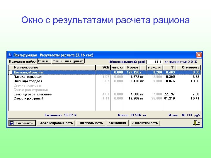Image resolution: width=211 pixels, height=158 pixels.
Task: Select the Дикальцийфосфат row
Action: 104,73
